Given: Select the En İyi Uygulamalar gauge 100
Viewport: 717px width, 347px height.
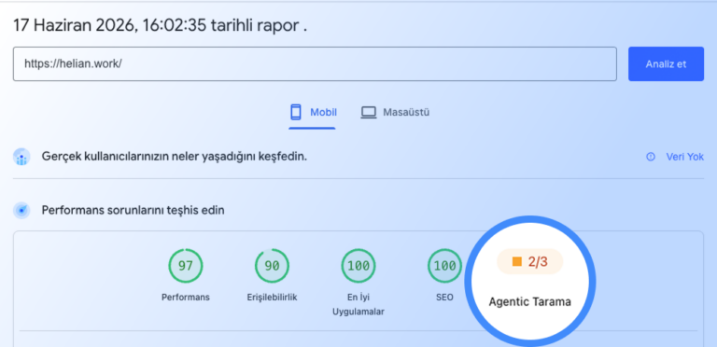Looking at the screenshot, I should [x=358, y=266].
